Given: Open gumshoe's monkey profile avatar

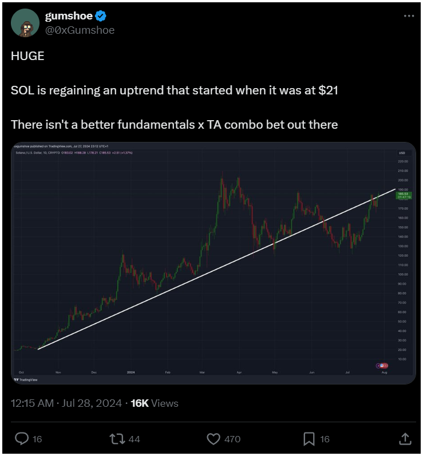Looking at the screenshot, I should 25,23.
